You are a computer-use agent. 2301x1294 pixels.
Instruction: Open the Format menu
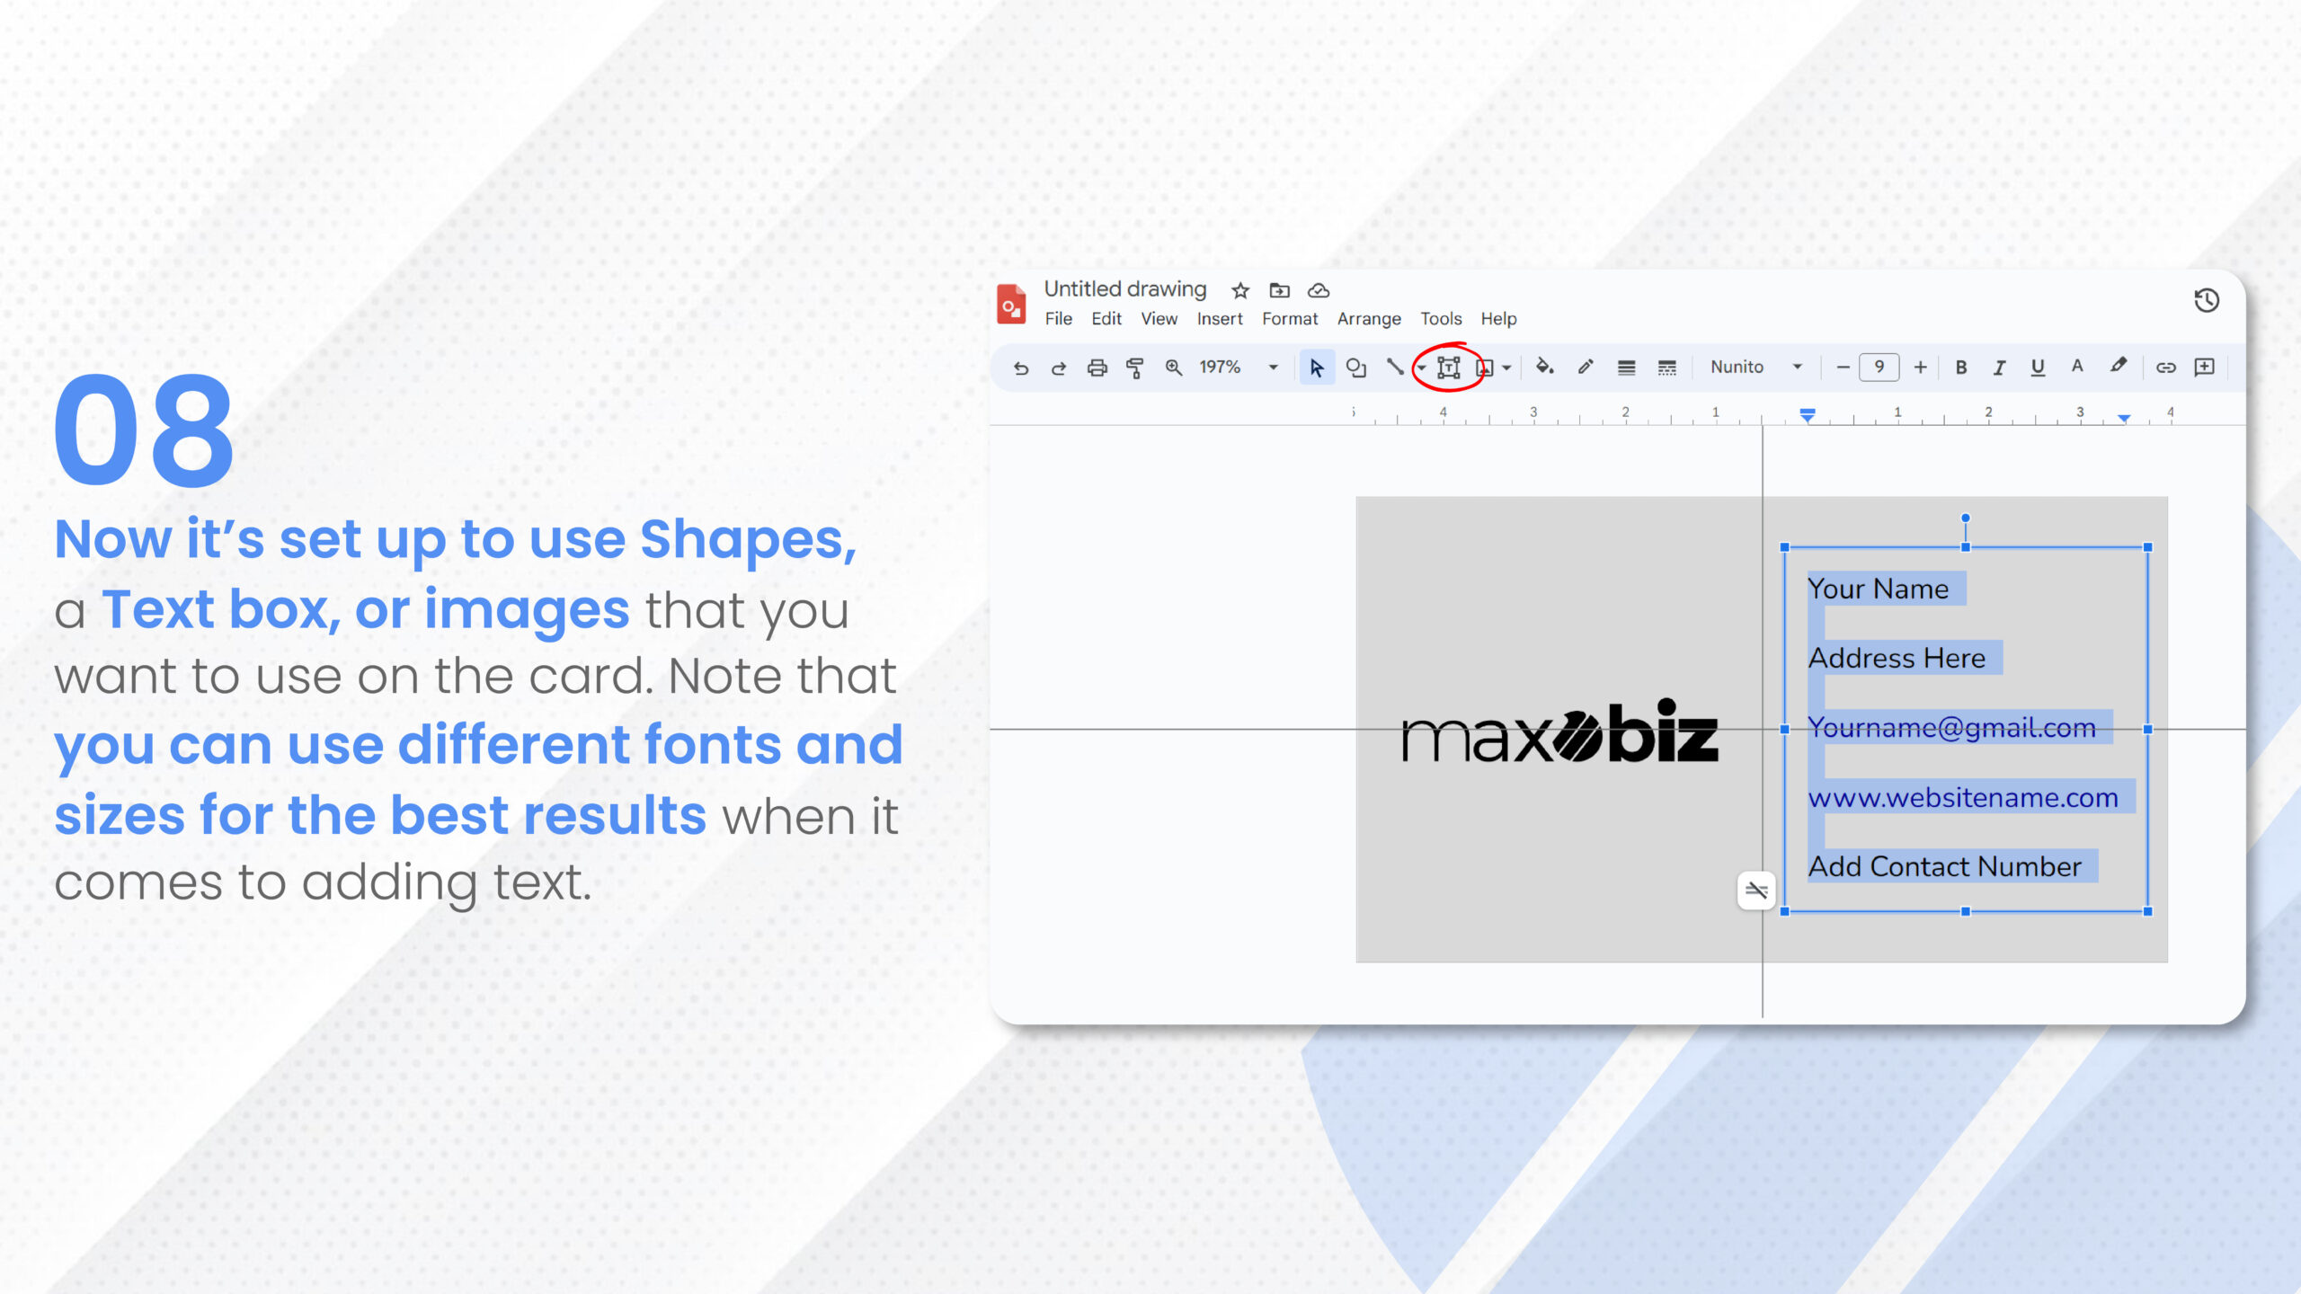[x=1291, y=319]
